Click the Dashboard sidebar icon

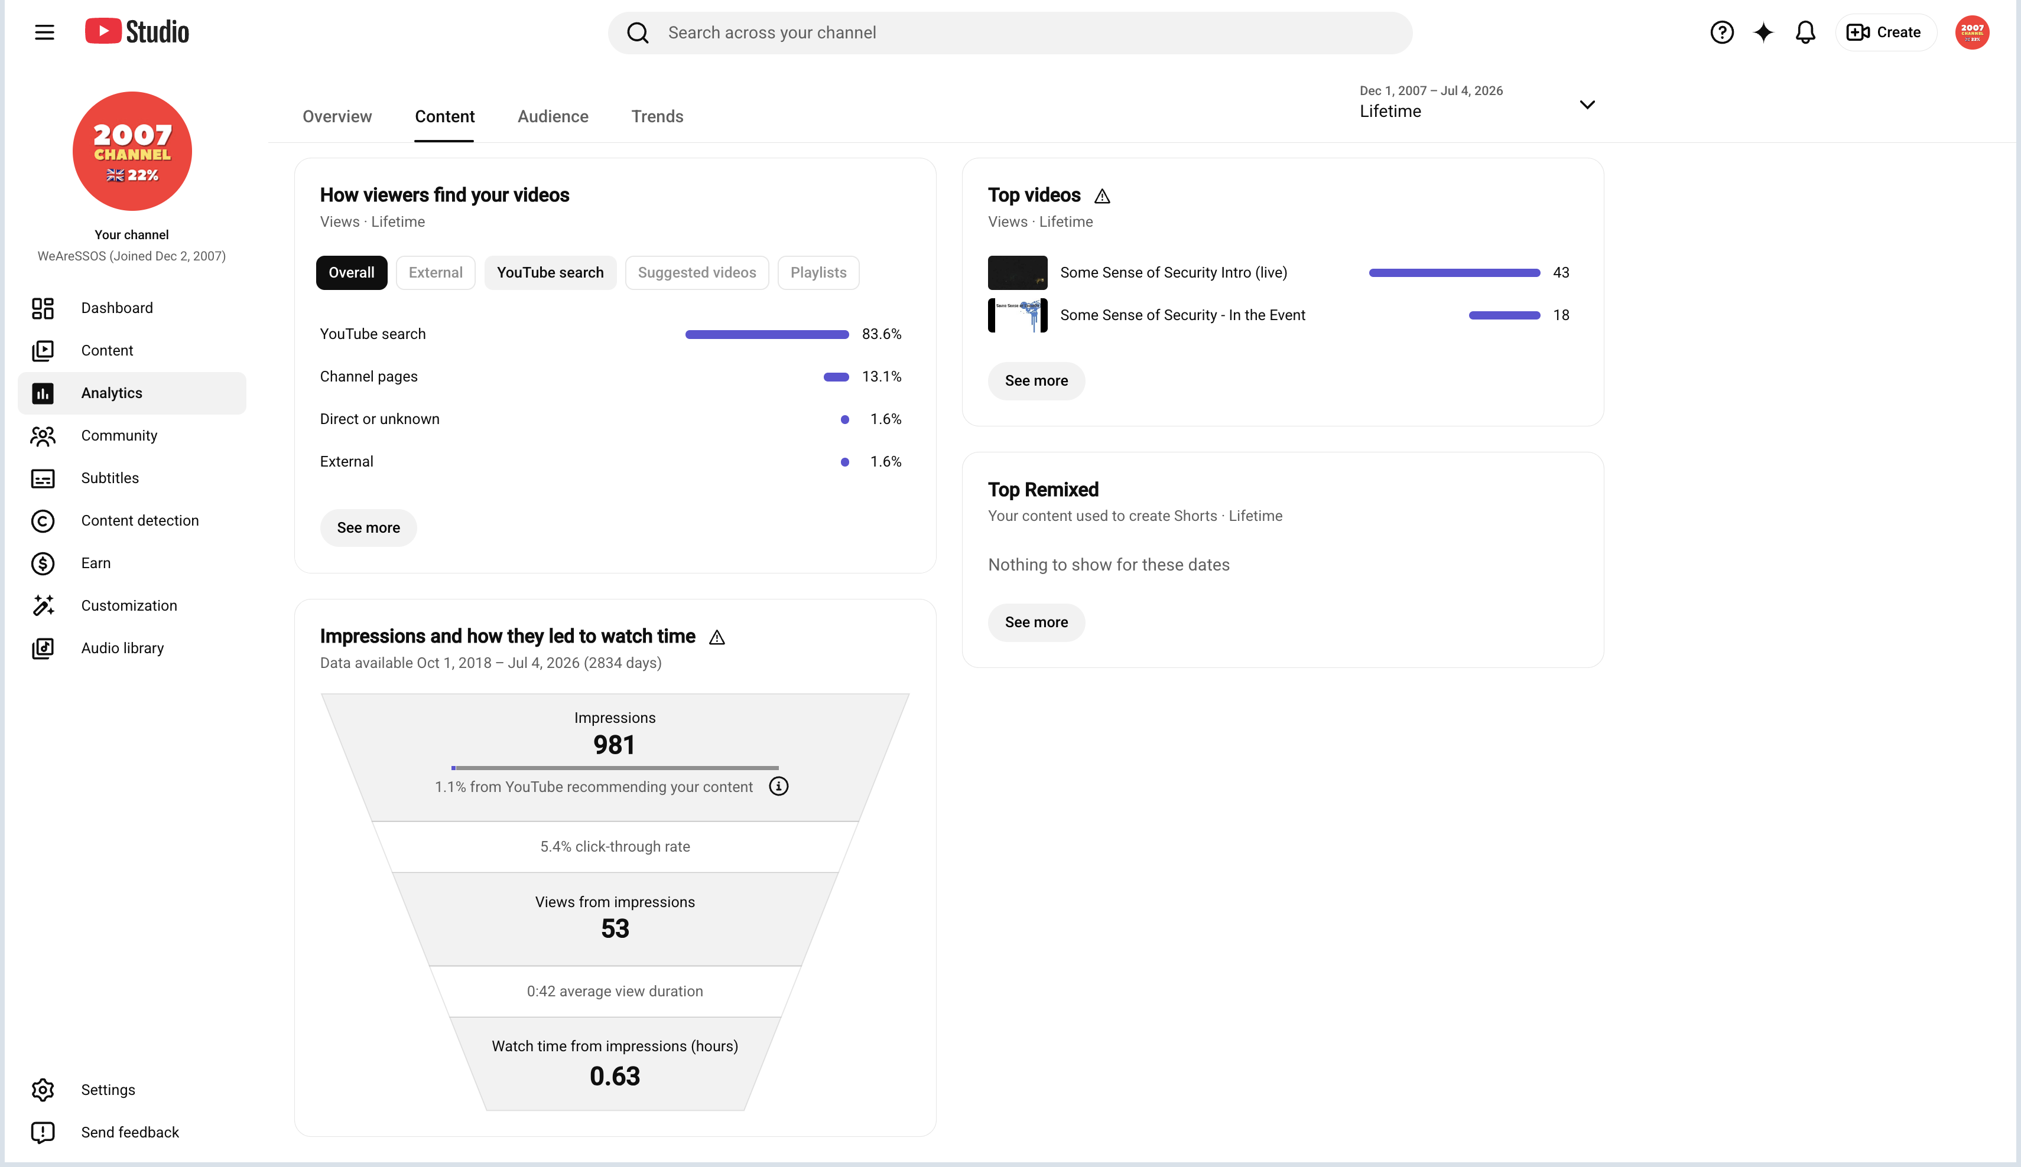click(x=43, y=308)
